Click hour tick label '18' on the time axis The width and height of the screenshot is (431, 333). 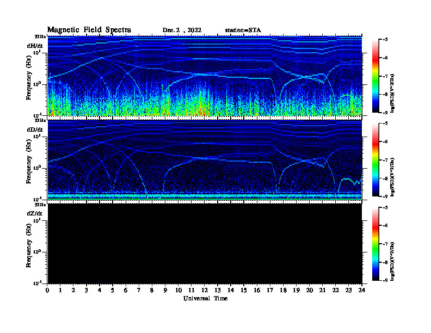pyautogui.click(x=283, y=291)
